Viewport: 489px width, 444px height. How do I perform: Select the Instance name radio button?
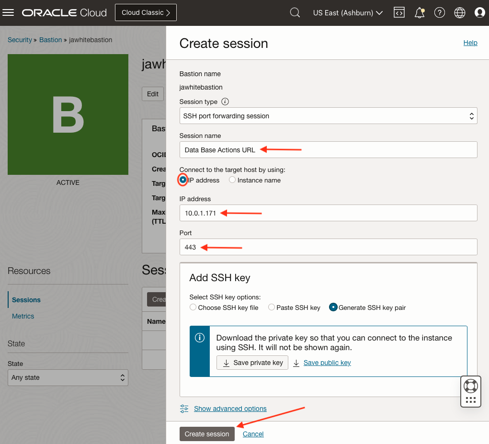(x=232, y=180)
